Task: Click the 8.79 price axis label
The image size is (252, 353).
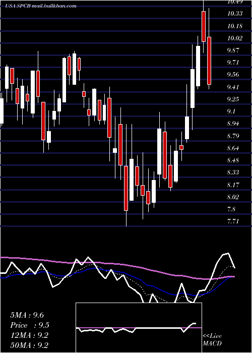Action: [x=233, y=136]
